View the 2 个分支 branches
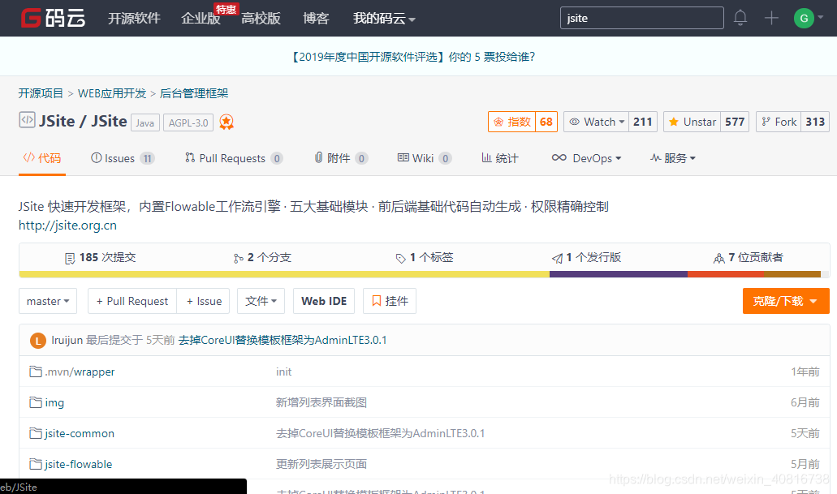Screen dimensions: 837x494 click(x=262, y=258)
